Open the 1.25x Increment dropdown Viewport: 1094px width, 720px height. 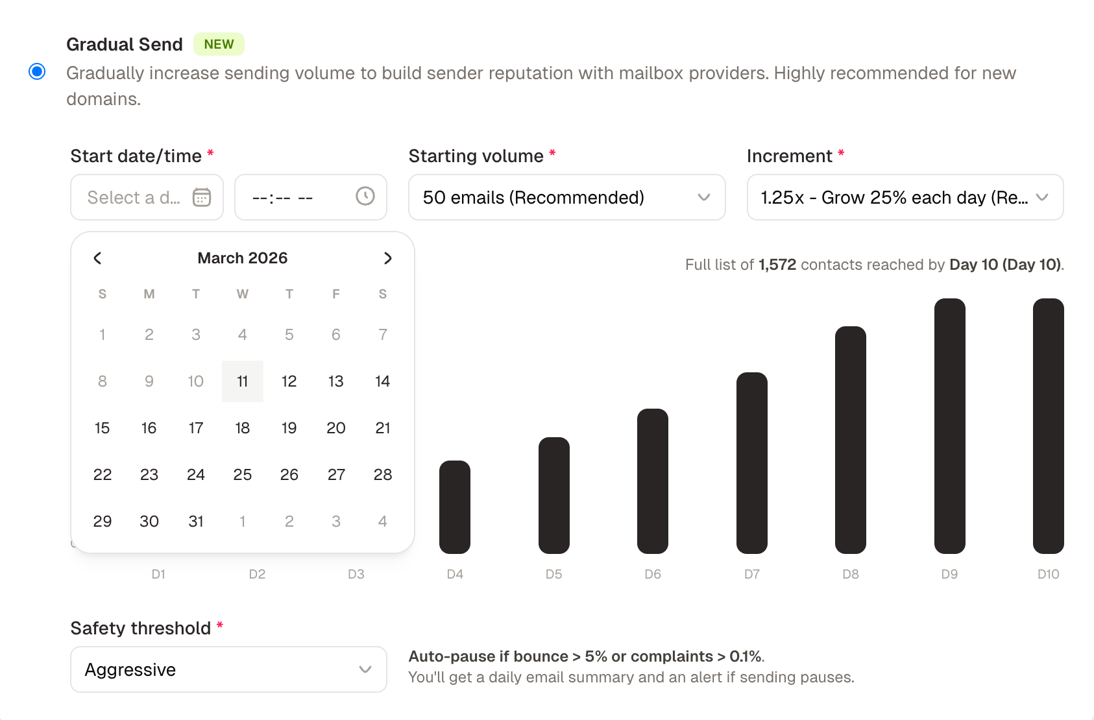(904, 198)
